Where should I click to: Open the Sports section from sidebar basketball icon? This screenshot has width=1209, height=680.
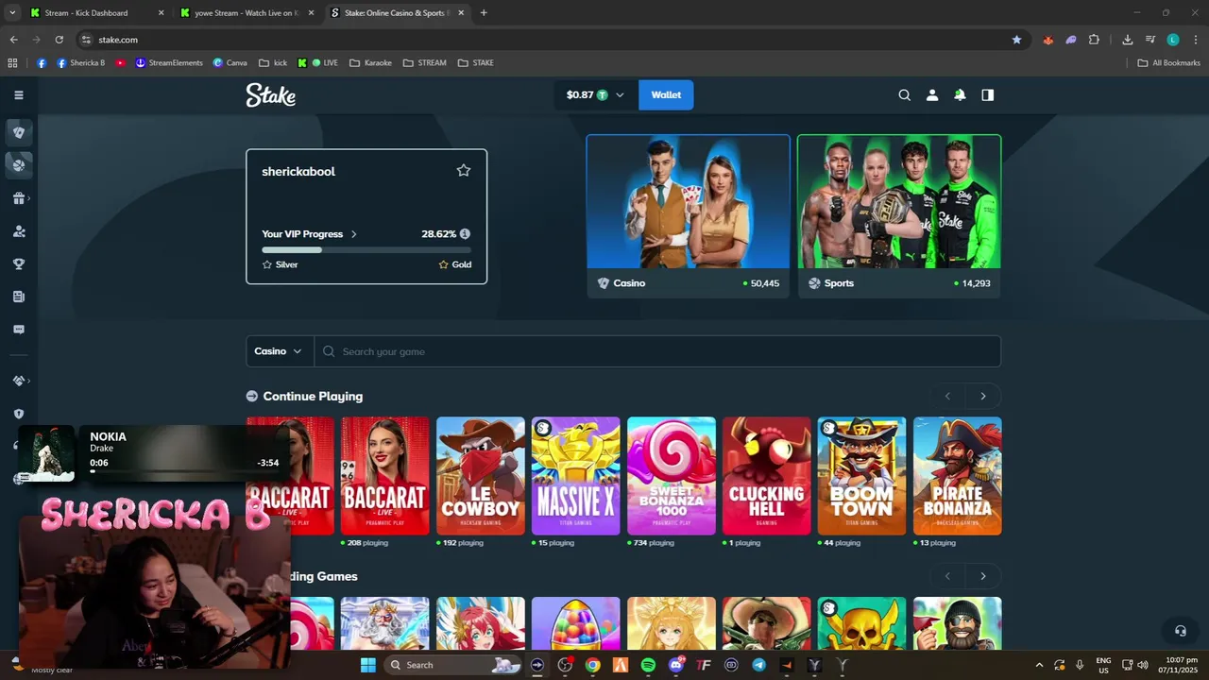point(19,165)
